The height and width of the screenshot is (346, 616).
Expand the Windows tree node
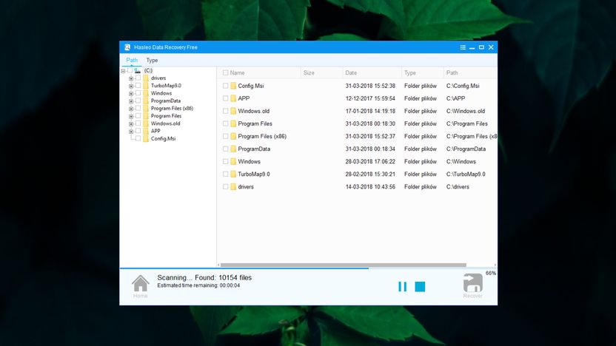click(x=131, y=94)
